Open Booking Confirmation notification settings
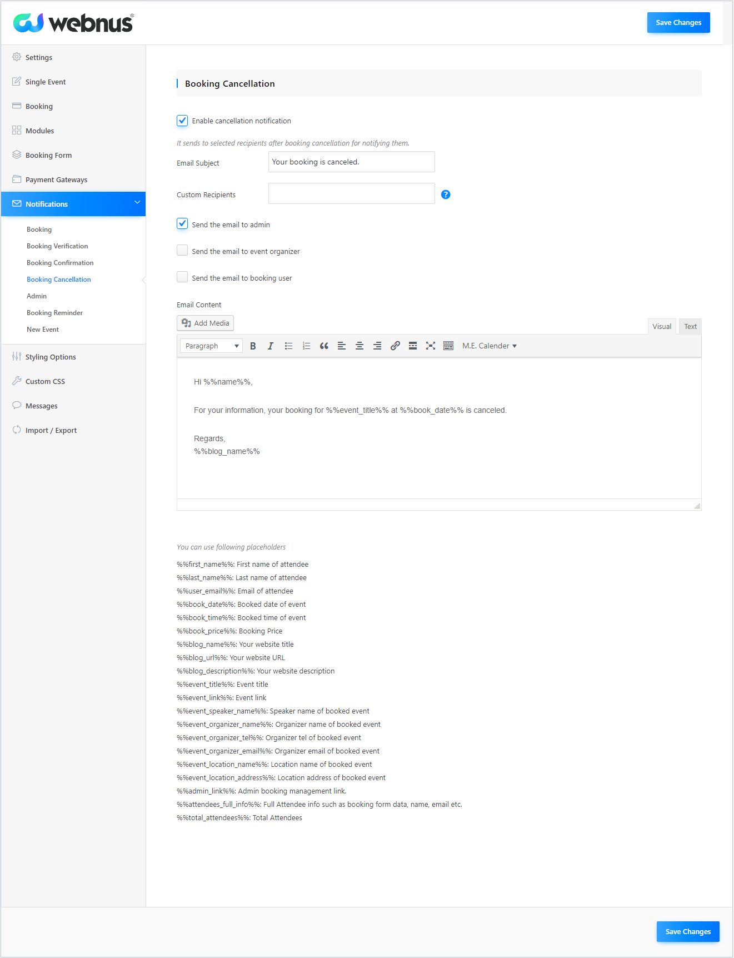 tap(60, 263)
